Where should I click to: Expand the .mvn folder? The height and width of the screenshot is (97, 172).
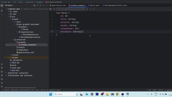click(x=8, y=14)
